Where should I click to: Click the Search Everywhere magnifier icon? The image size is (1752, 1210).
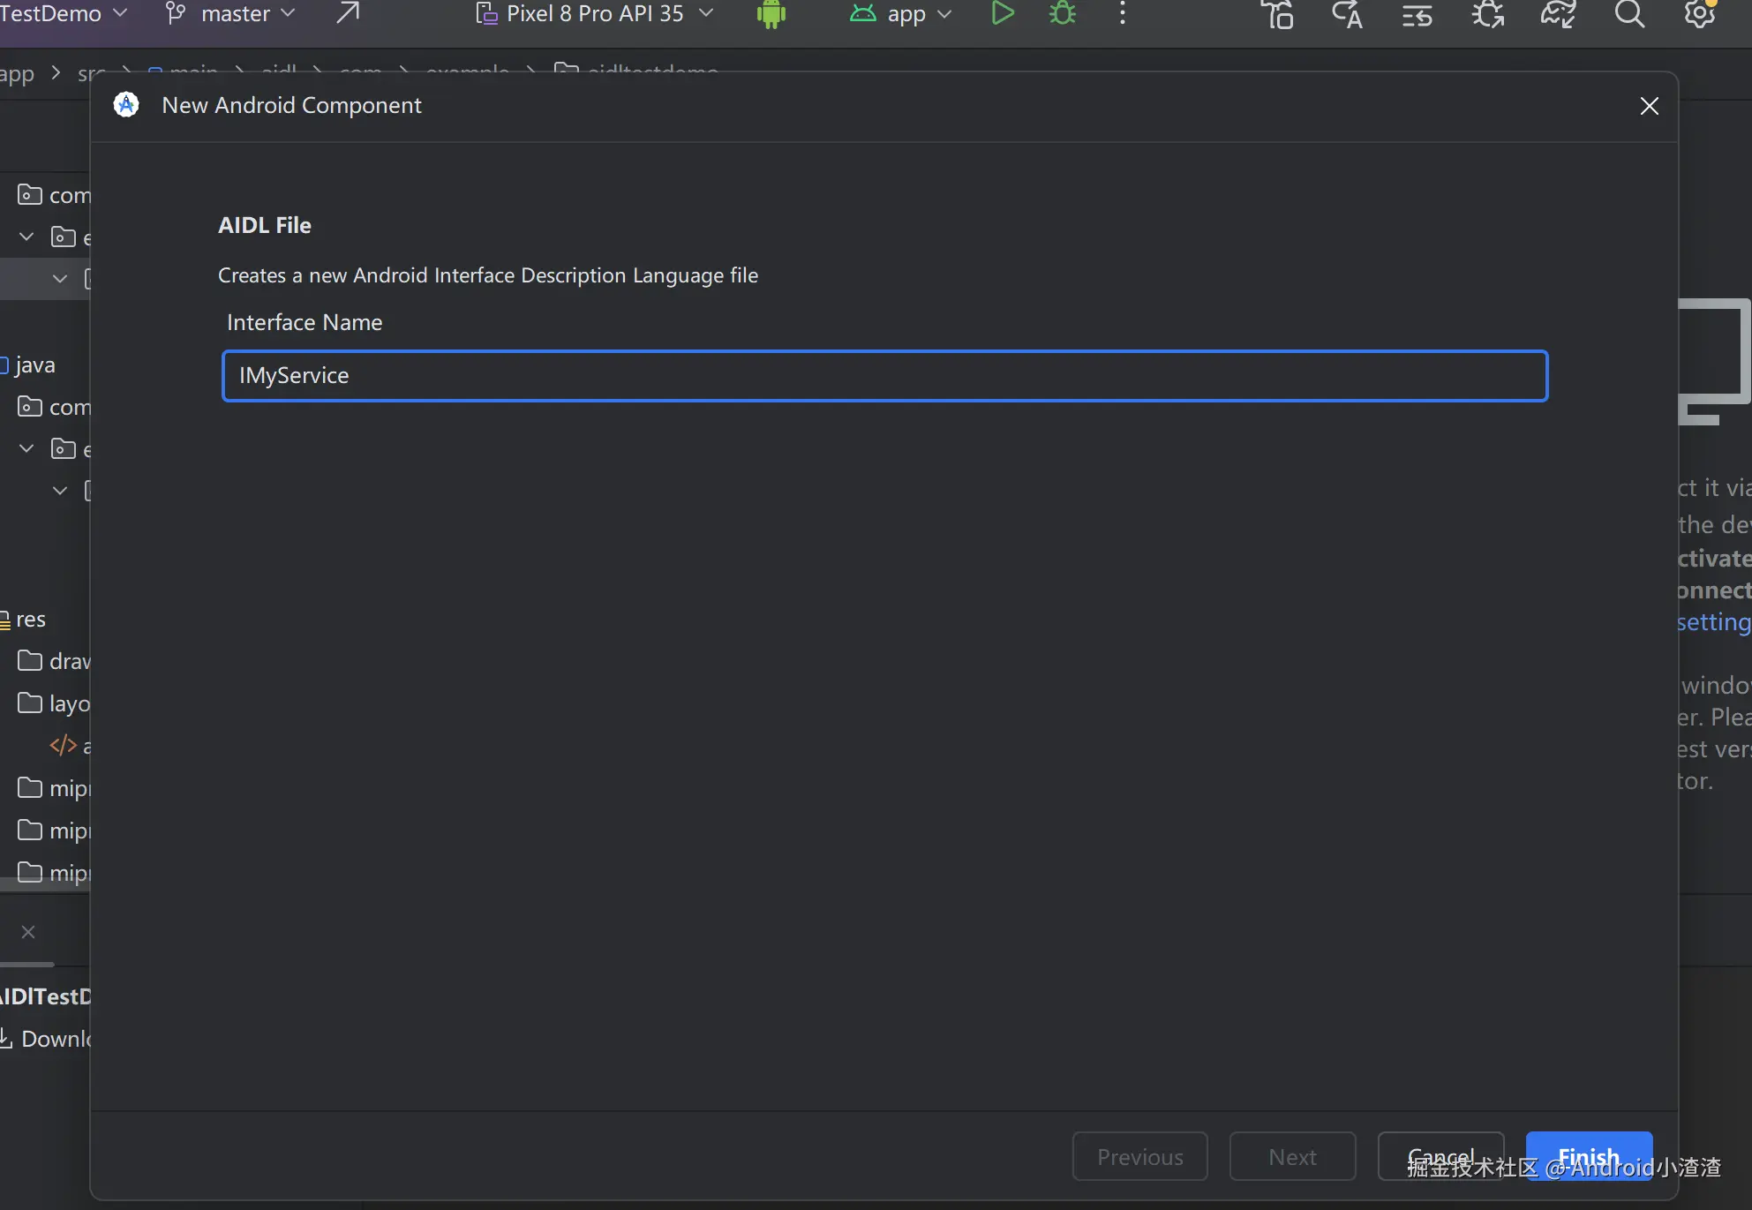(1629, 14)
